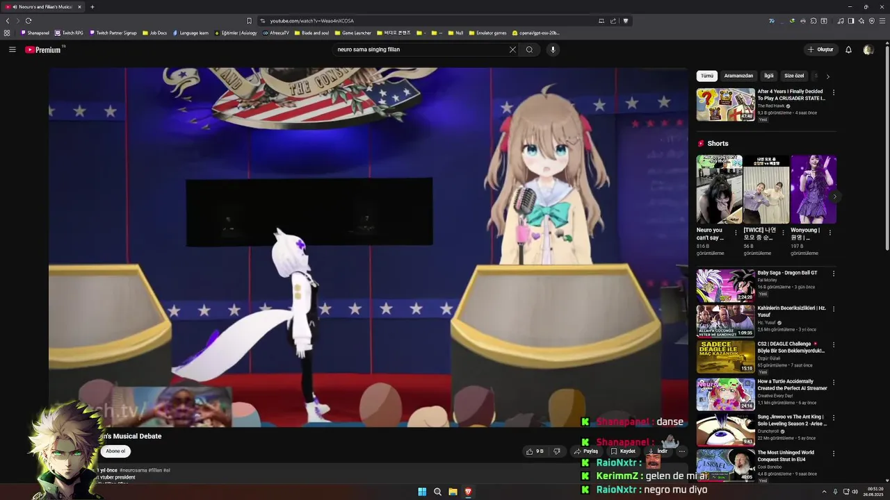This screenshot has width=890, height=500.
Task: Click the Paylaş share button
Action: point(586,451)
